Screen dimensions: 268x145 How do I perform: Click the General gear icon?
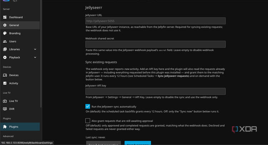(5, 25)
